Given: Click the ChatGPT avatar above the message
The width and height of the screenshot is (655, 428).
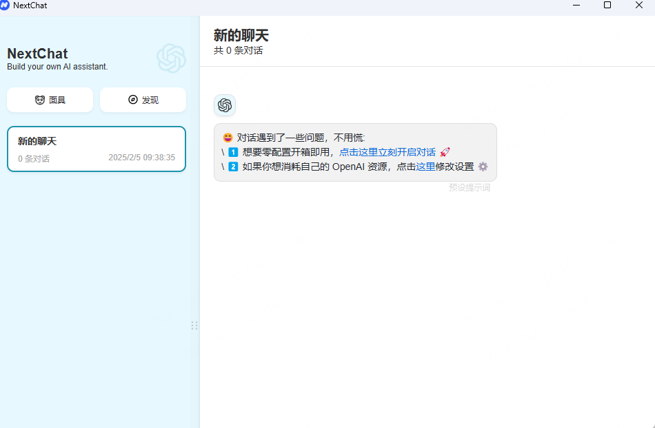Looking at the screenshot, I should coord(225,105).
